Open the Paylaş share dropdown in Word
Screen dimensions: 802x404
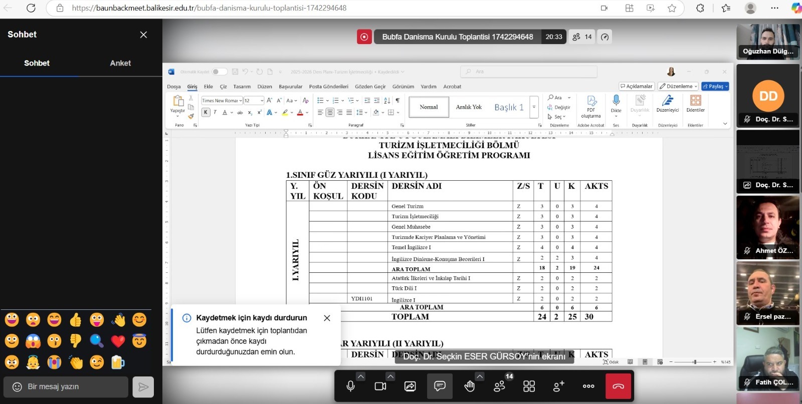[x=715, y=86]
